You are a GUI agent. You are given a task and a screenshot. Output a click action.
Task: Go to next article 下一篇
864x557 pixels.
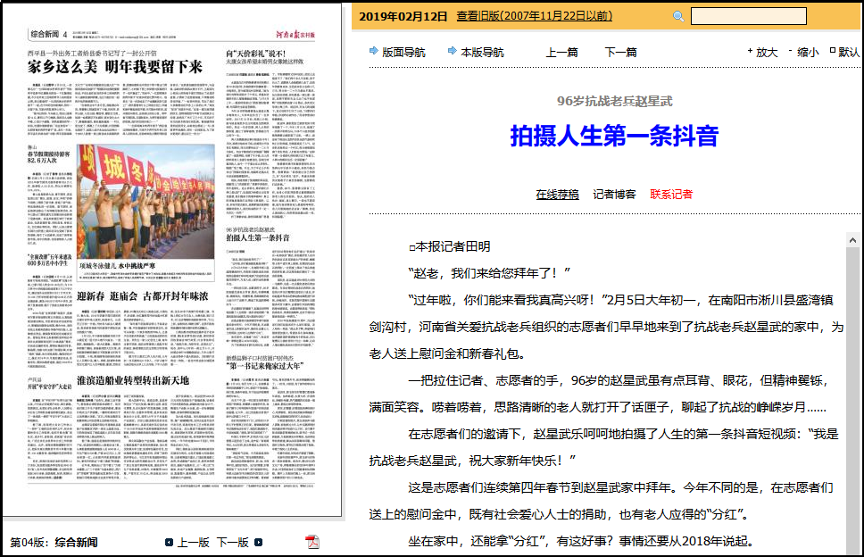pos(620,52)
